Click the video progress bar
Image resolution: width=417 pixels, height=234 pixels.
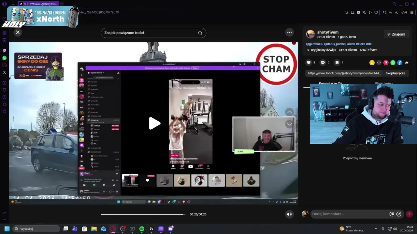pyautogui.click(x=143, y=214)
